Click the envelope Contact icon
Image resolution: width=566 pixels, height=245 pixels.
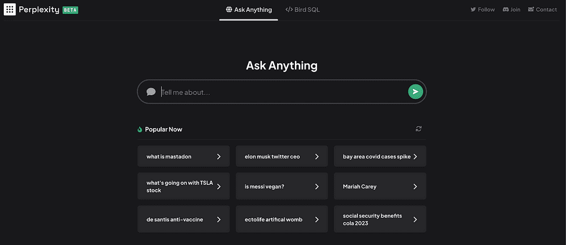(531, 10)
